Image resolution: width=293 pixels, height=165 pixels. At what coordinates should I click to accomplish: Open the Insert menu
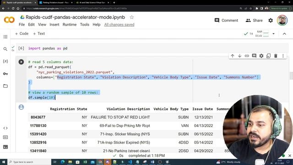pyautogui.click(x=54, y=24)
